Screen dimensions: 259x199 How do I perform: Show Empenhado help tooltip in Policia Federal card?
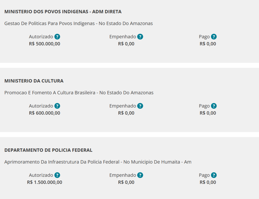pos(140,175)
